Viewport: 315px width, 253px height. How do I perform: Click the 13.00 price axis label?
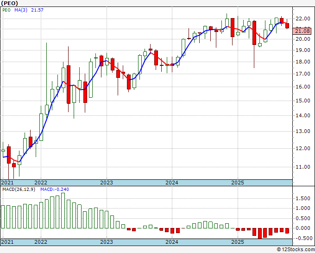click(303, 131)
